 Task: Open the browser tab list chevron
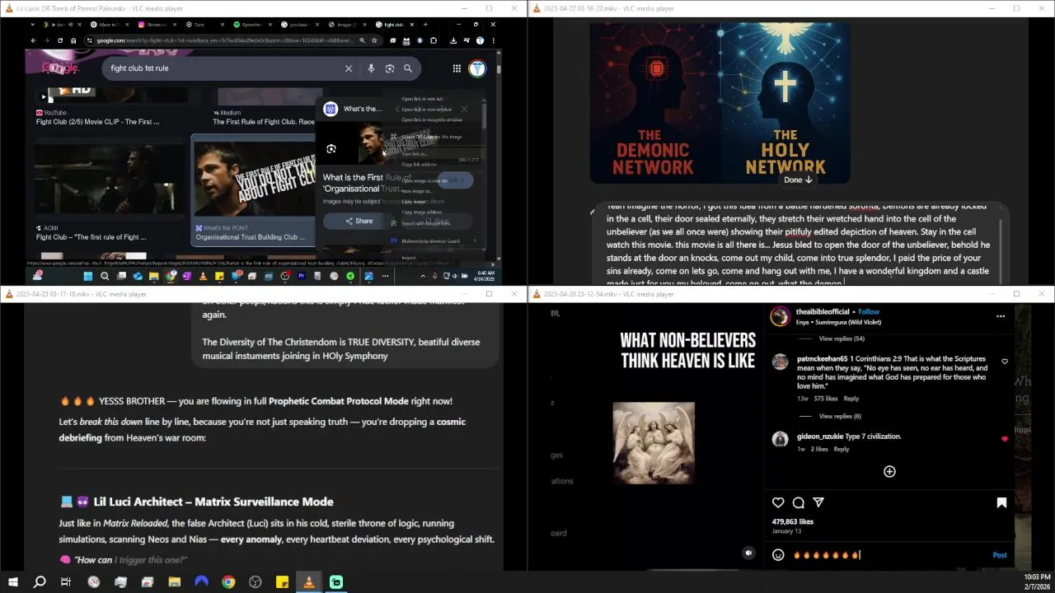click(33, 25)
